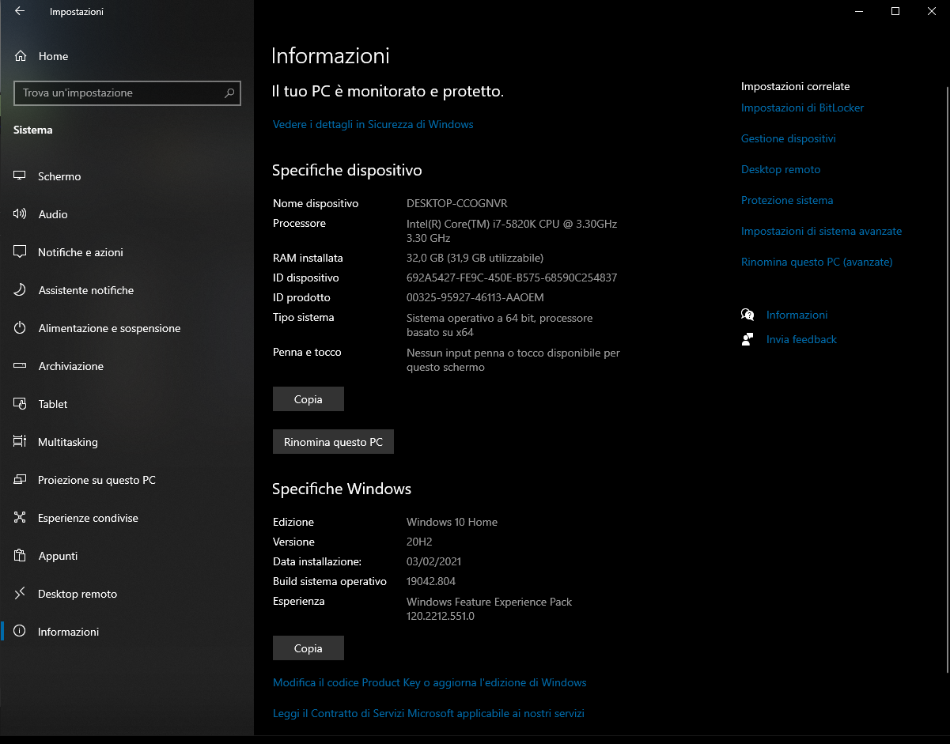Image resolution: width=950 pixels, height=744 pixels.
Task: Click the Sistema category heading in sidebar
Action: pos(33,130)
